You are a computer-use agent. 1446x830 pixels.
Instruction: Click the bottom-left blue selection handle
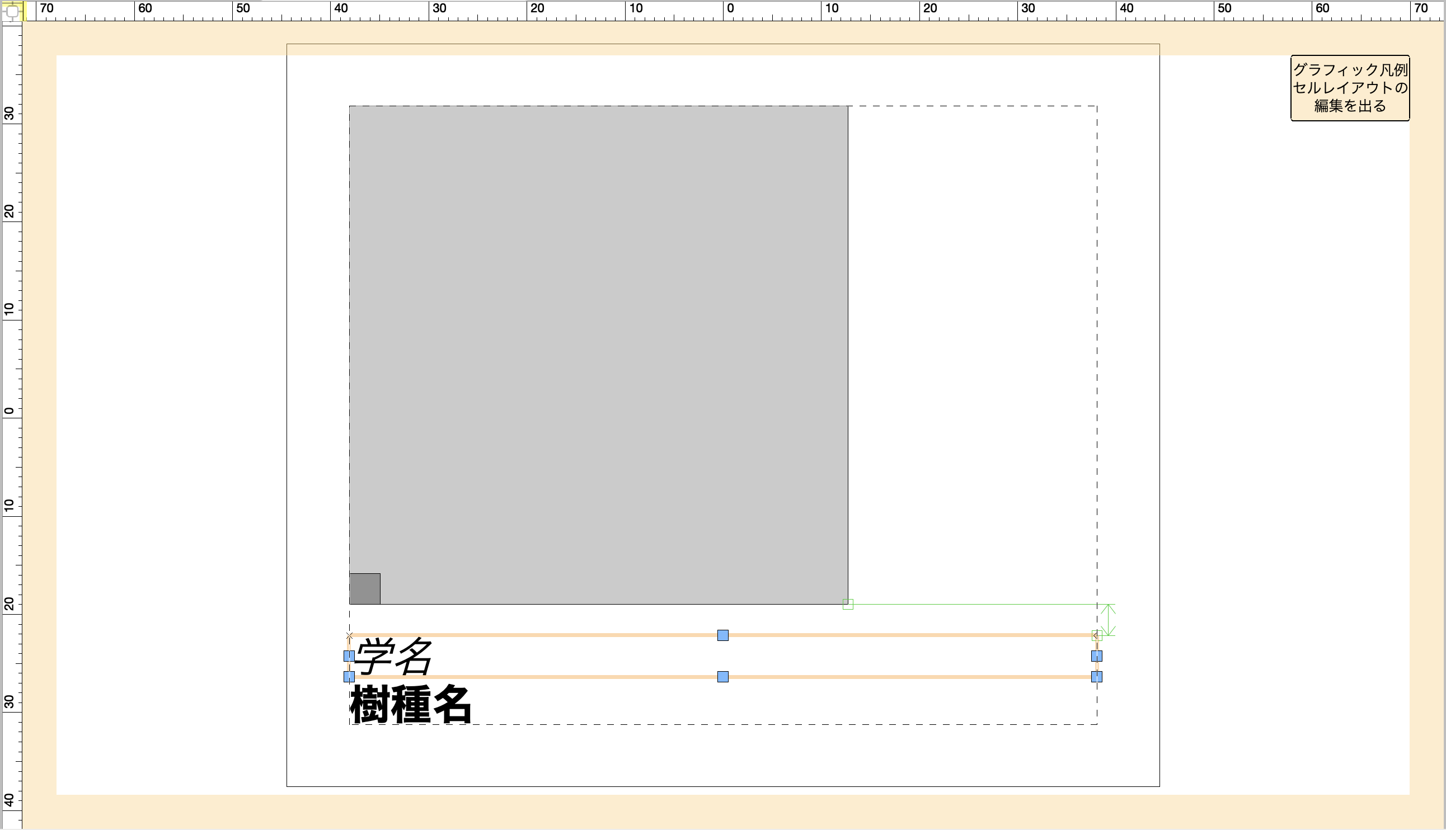[x=349, y=677]
